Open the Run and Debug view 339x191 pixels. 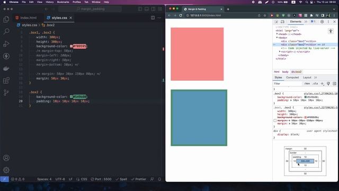point(6,44)
